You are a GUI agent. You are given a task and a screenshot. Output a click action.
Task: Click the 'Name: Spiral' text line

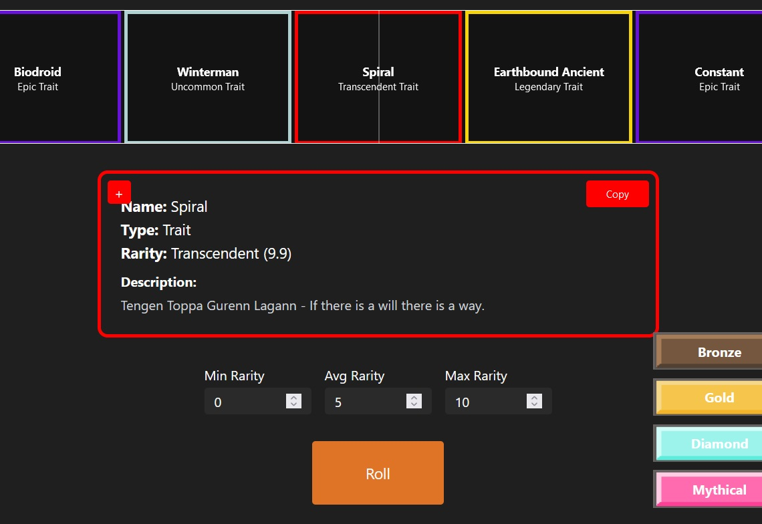click(x=164, y=207)
